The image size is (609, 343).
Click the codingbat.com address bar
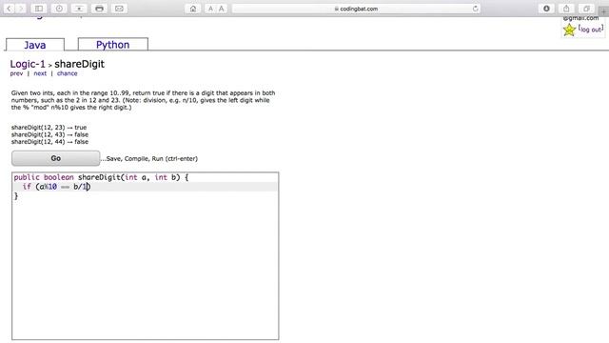(x=356, y=9)
